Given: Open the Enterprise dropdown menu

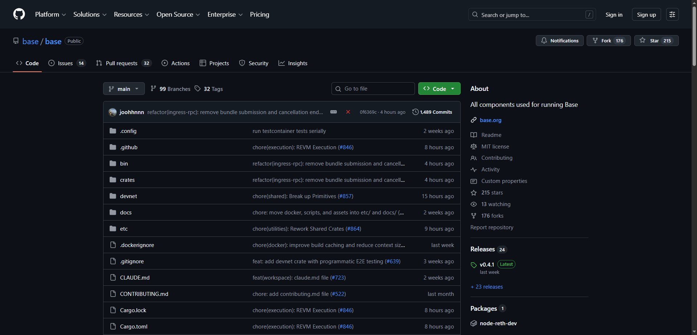Looking at the screenshot, I should pos(225,14).
